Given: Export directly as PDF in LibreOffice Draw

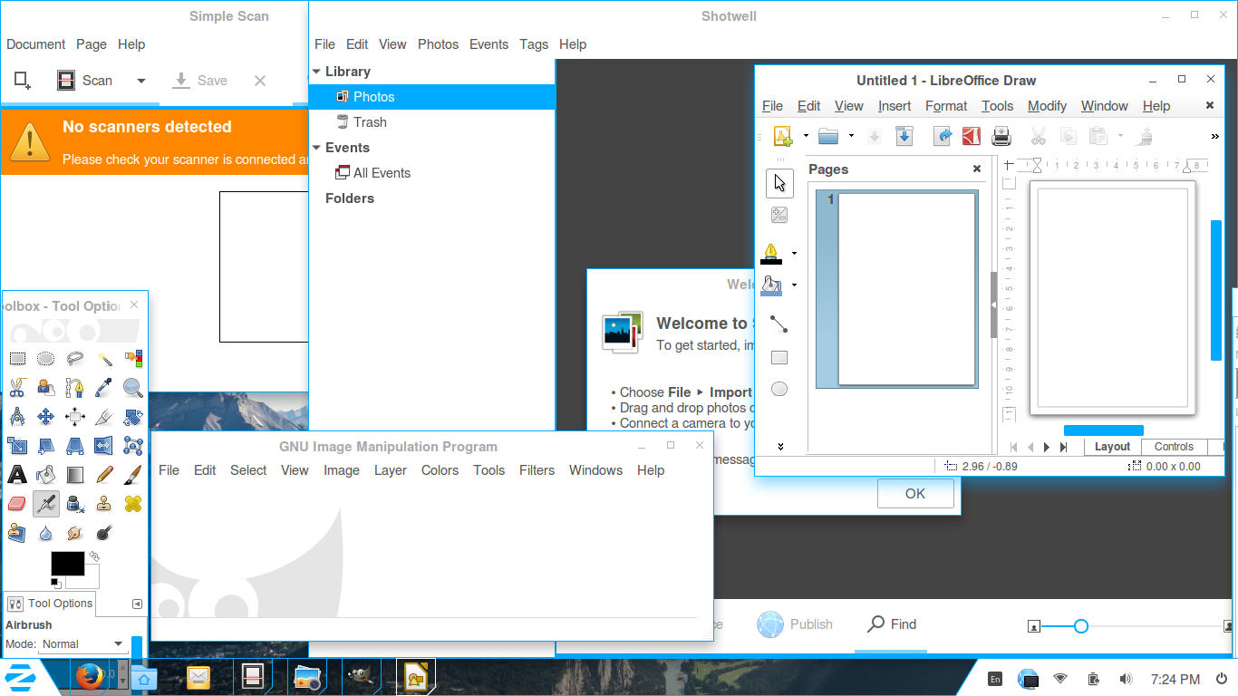Looking at the screenshot, I should (x=971, y=136).
